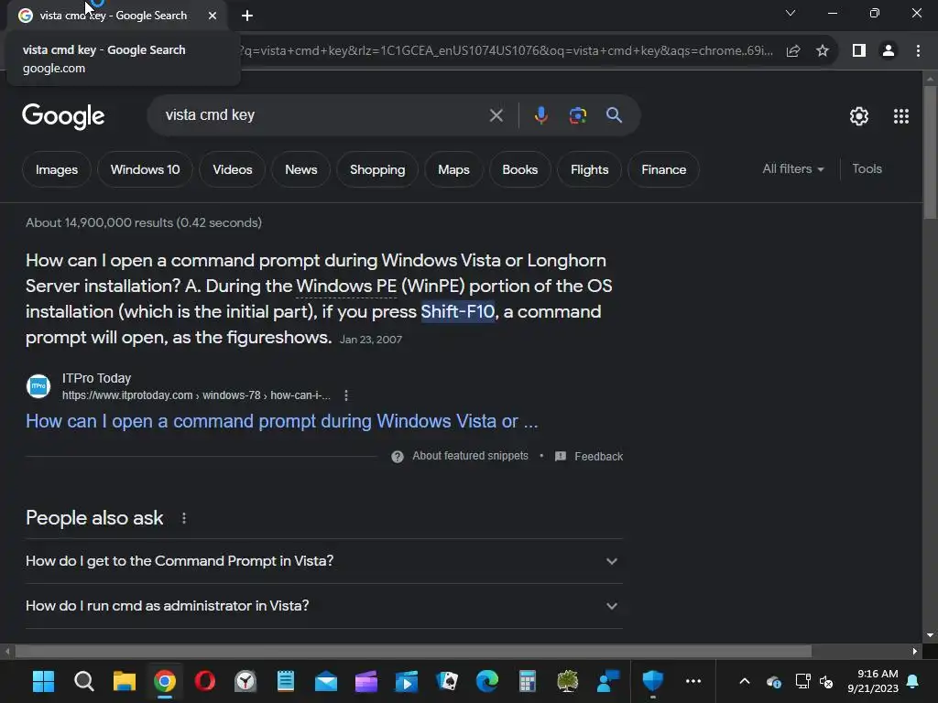Open the tab search dropdown arrow
Image resolution: width=938 pixels, height=703 pixels.
coord(791,13)
